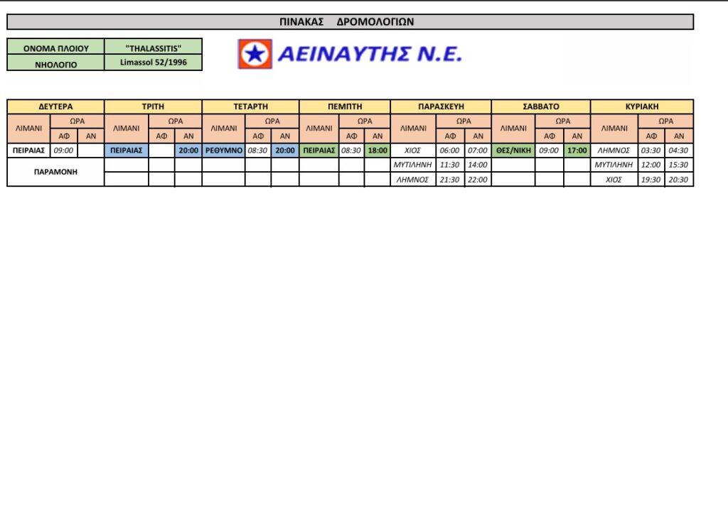
Task: Click the ΤΡΙΤΗ day header
Action: tap(154, 107)
